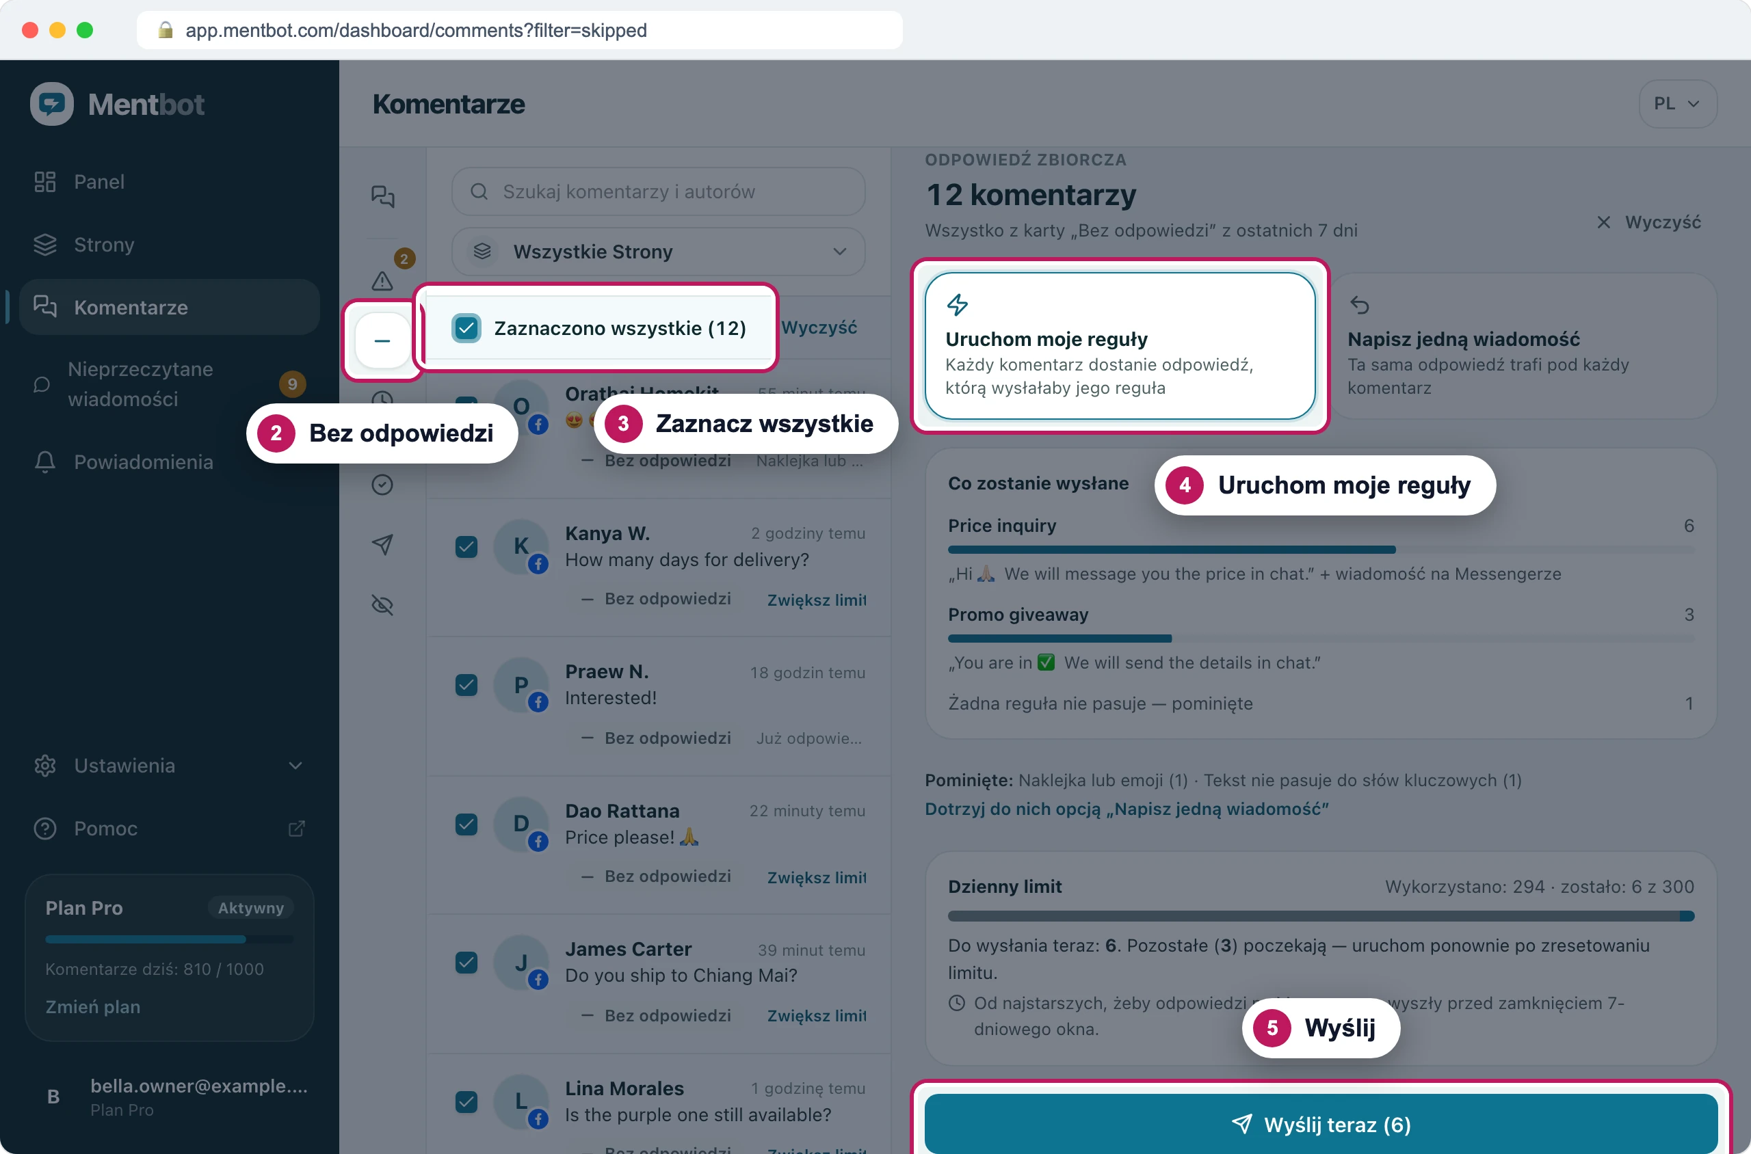The height and width of the screenshot is (1154, 1751).
Task: Open Powiadomienia in the sidebar
Action: tap(170, 462)
